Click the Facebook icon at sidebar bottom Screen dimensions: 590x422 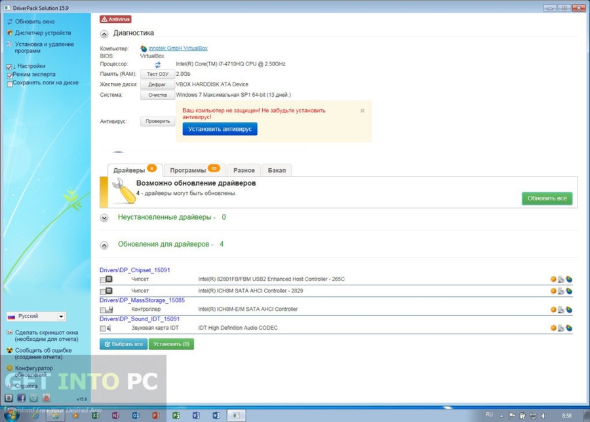pos(22,398)
